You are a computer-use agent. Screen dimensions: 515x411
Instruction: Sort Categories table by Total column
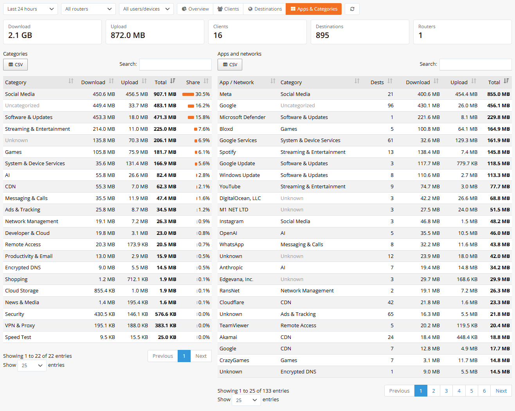click(164, 82)
